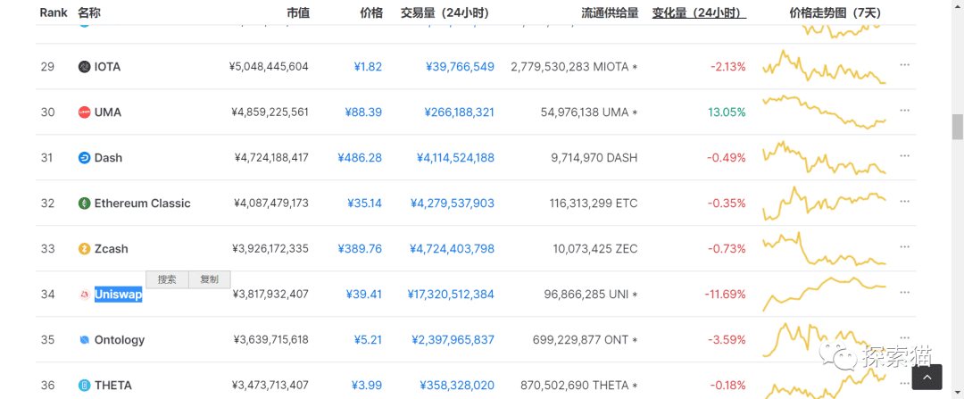
Task: Click the Zcash coin logo icon
Action: (84, 249)
